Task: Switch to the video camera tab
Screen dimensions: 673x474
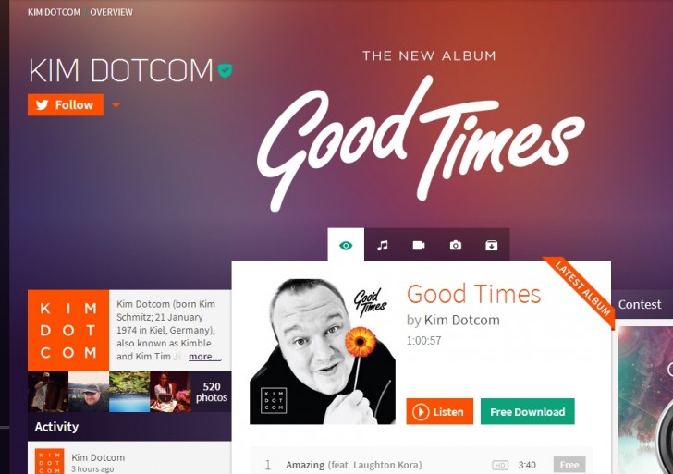Action: click(419, 246)
